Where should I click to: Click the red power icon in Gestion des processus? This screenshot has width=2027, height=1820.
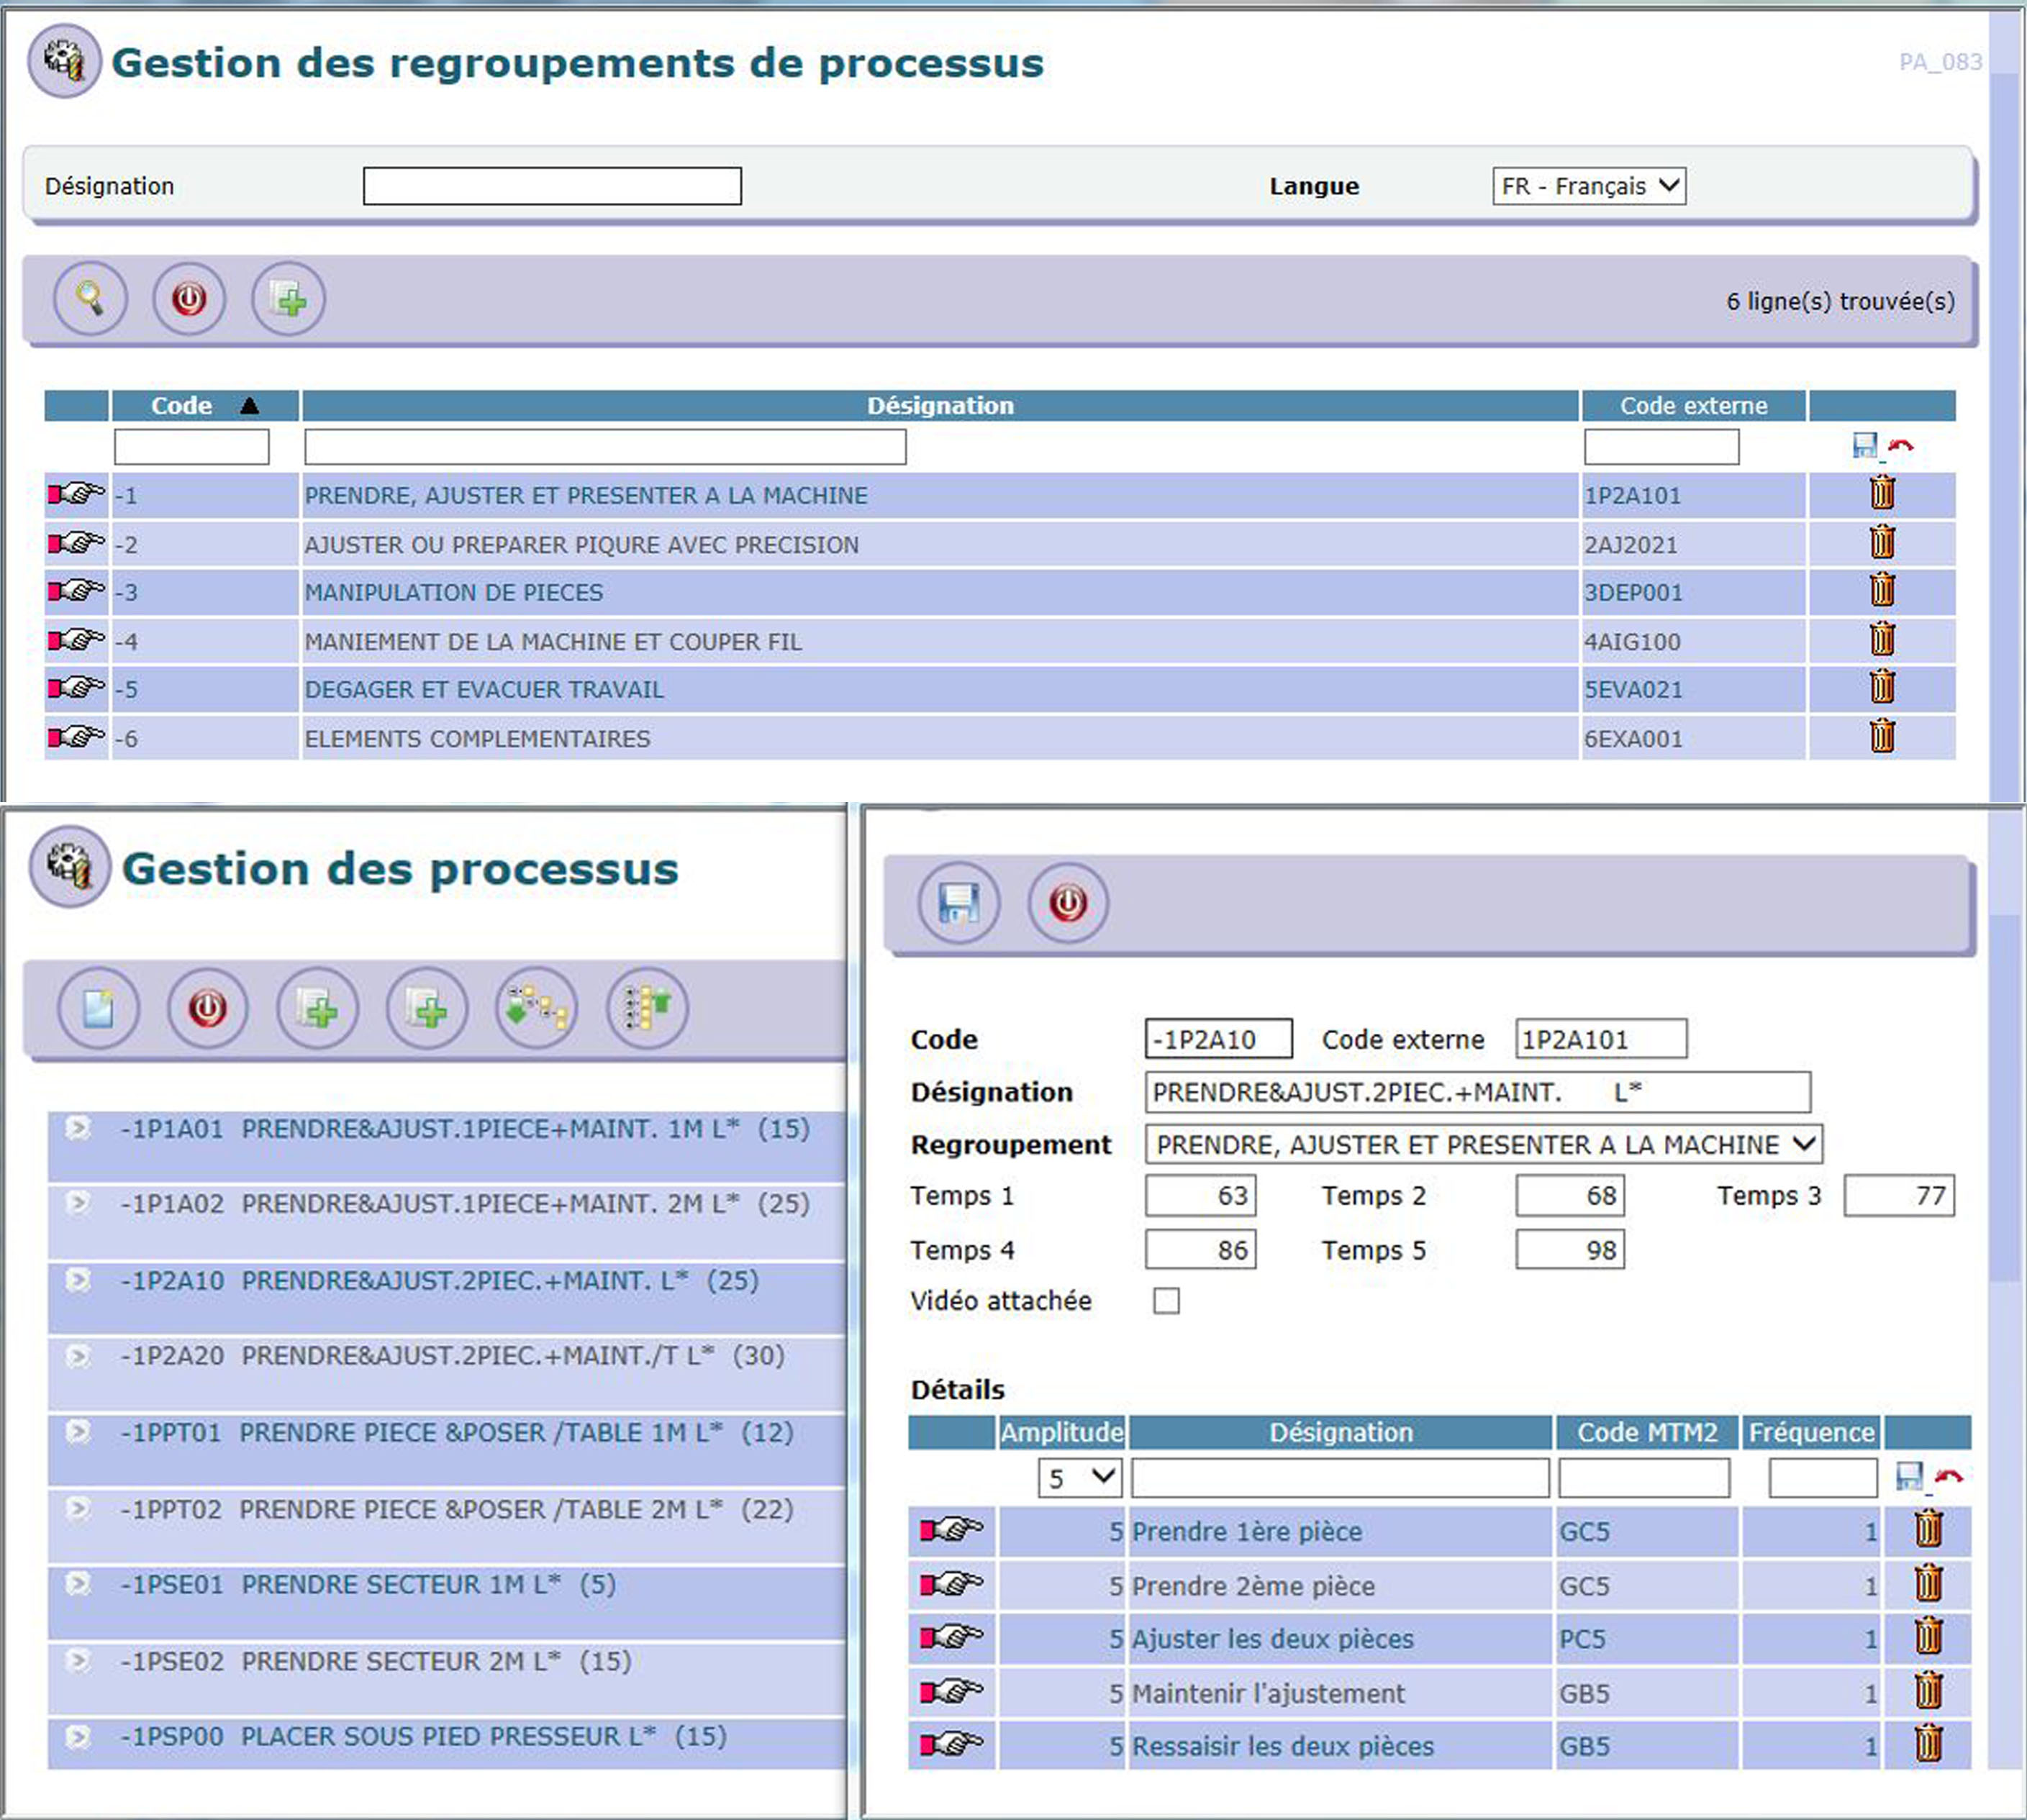pyautogui.click(x=208, y=1008)
